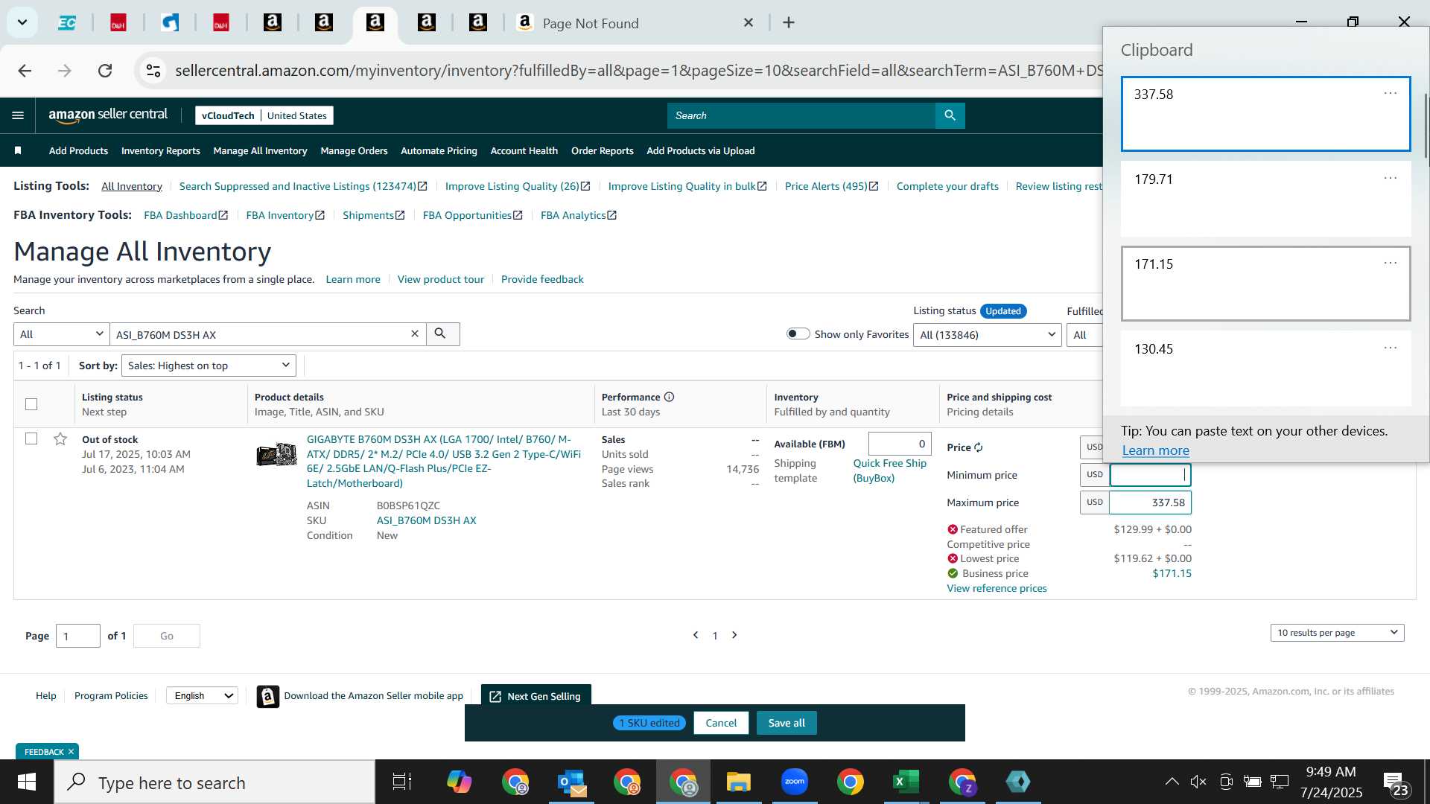Image resolution: width=1430 pixels, height=804 pixels.
Task: Open the Improve Listing Quality (26) link
Action: coord(518,186)
